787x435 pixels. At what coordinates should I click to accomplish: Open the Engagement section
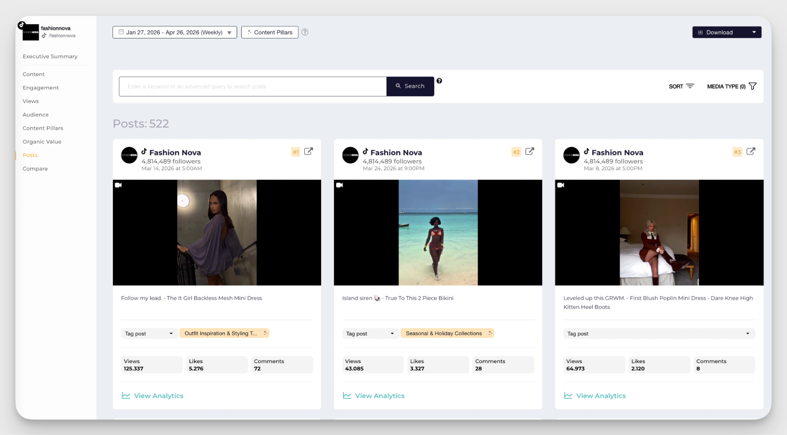point(41,87)
